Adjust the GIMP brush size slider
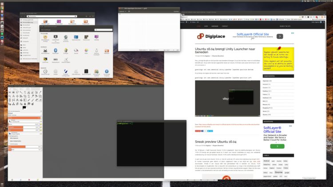 pyautogui.click(x=24, y=124)
